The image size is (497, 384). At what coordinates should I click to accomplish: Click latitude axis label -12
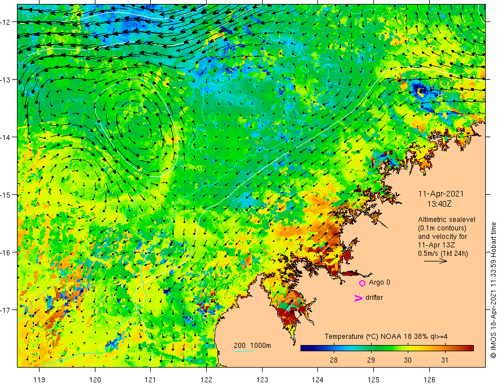[6, 22]
